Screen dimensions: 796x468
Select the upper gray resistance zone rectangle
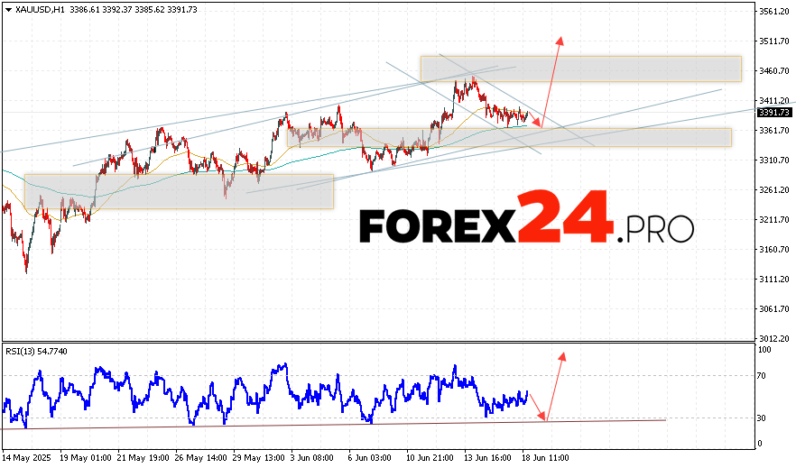click(x=580, y=69)
